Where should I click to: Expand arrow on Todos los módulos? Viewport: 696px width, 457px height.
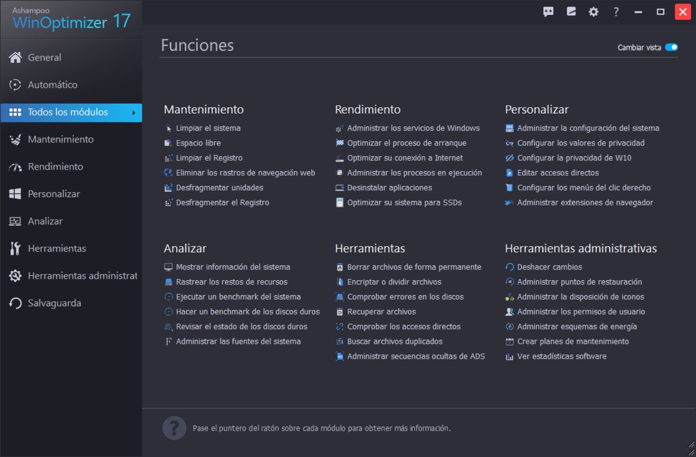pos(133,113)
